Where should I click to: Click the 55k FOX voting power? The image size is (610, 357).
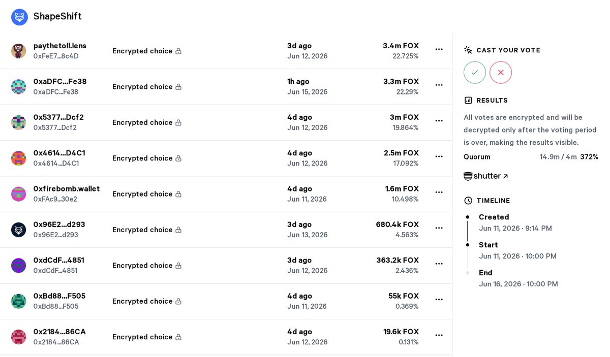(x=404, y=296)
